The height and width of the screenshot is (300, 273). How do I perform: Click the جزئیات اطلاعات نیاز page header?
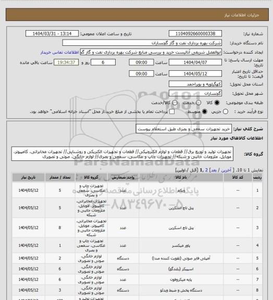242,15
